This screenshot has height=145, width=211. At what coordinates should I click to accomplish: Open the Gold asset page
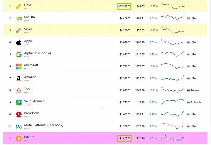coord(28,5)
